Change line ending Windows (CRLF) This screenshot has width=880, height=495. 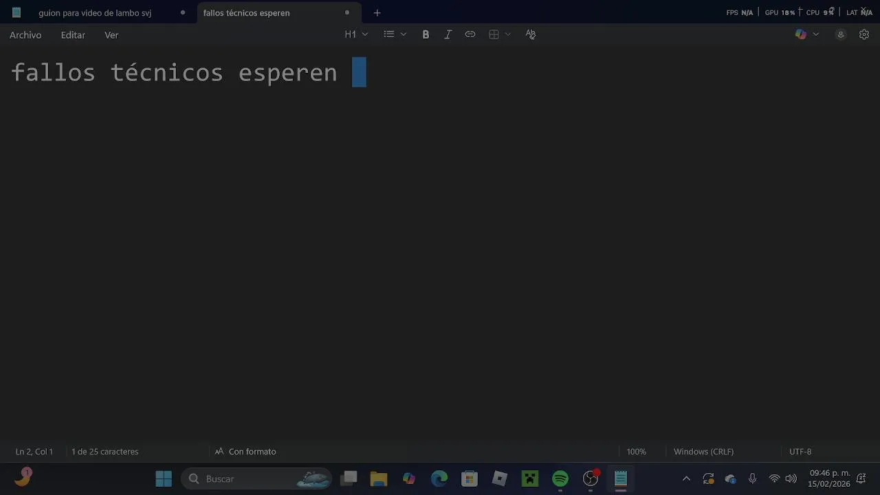pyautogui.click(x=703, y=452)
